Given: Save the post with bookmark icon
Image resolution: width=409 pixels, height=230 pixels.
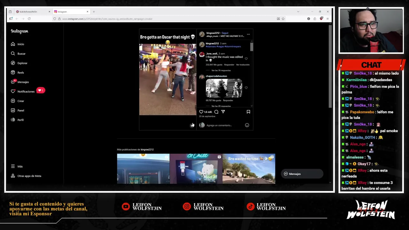Looking at the screenshot, I should point(248,112).
